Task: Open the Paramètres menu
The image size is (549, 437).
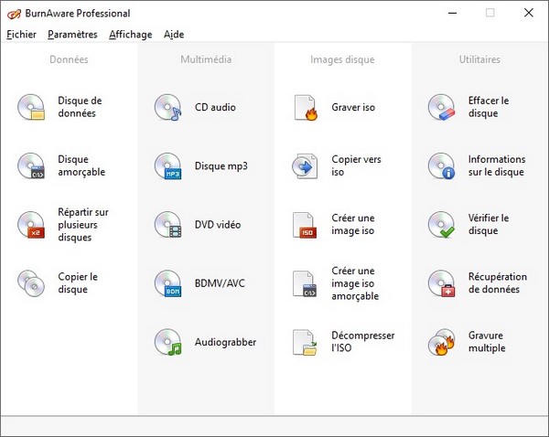Action: (x=72, y=35)
